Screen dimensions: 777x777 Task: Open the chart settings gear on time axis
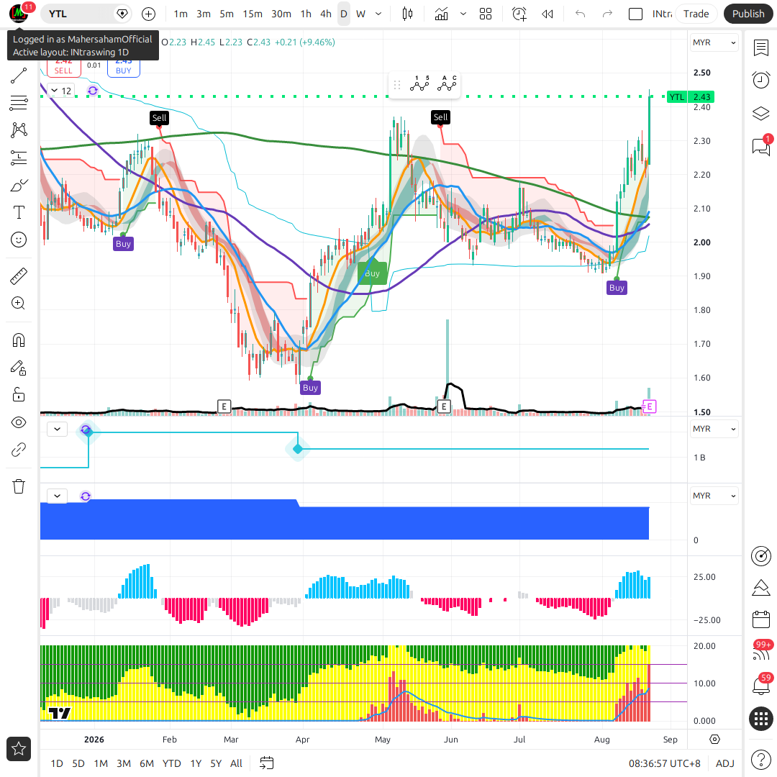714,740
